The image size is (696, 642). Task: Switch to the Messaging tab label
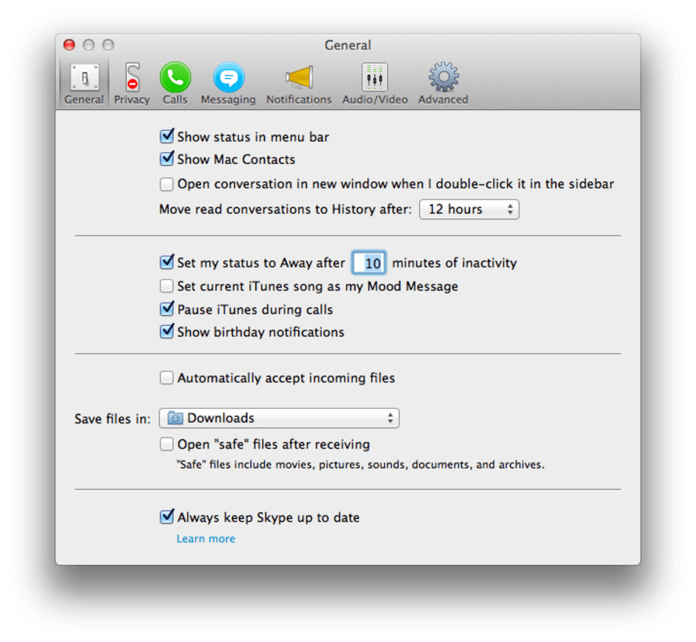228,100
